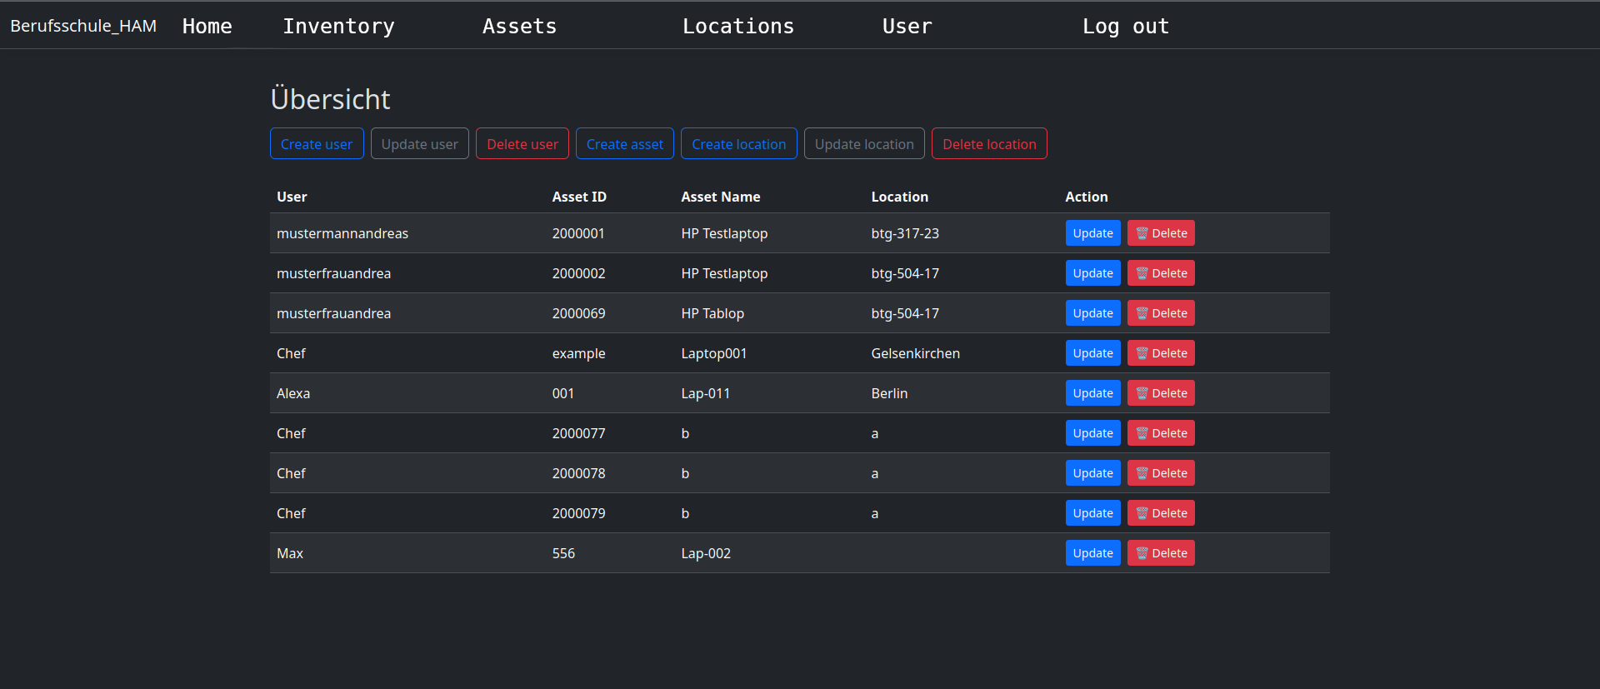1600x689 pixels.
Task: Click the Berufsschule_HAM brand link
Action: click(x=83, y=26)
